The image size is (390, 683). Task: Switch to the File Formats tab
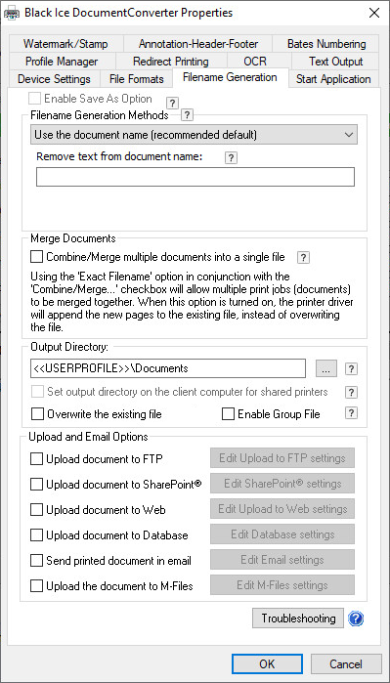tap(137, 79)
